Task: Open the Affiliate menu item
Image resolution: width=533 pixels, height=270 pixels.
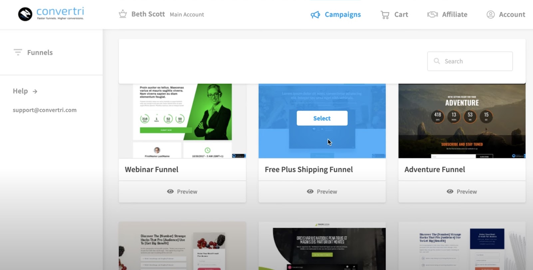Action: pos(454,15)
